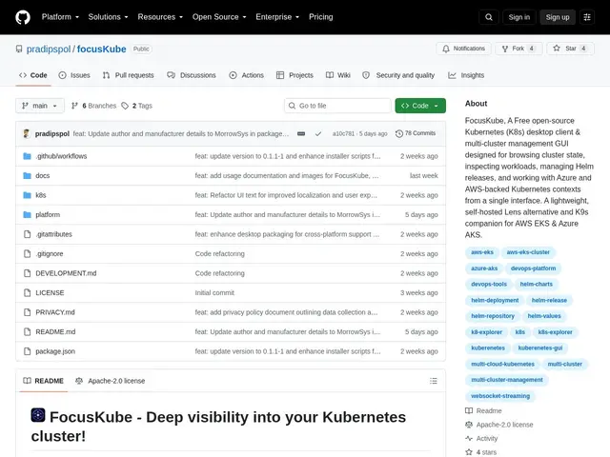The height and width of the screenshot is (457, 610).
Task: Expand the commit message ellipsis icon
Action: click(x=301, y=133)
